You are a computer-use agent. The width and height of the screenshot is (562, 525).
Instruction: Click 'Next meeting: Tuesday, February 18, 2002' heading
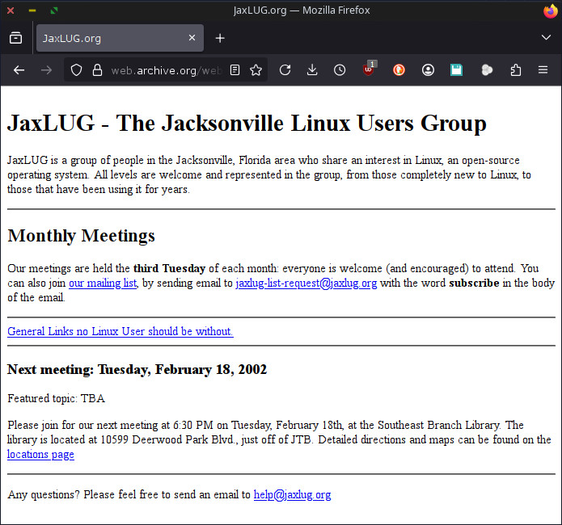(x=137, y=370)
